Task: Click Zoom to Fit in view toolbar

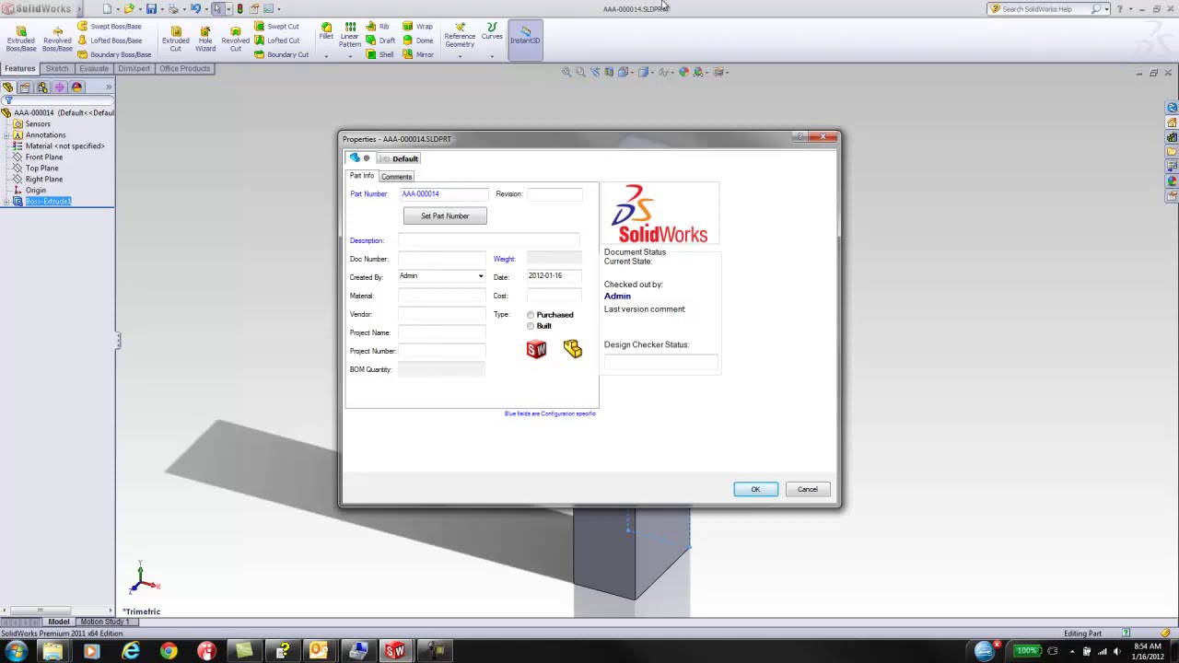Action: (567, 72)
